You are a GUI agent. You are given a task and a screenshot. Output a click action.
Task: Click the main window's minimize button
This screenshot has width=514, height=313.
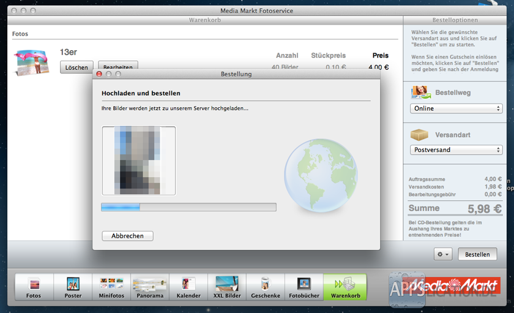click(x=23, y=10)
